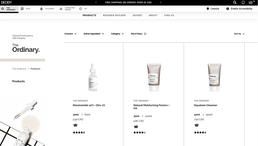Click the Products breadcrumb link

(35, 69)
